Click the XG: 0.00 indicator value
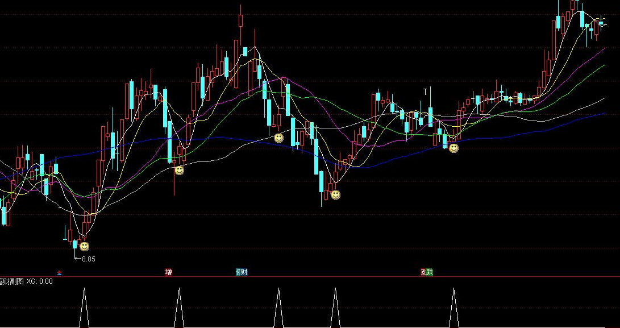The height and width of the screenshot is (328, 620). pos(40,281)
